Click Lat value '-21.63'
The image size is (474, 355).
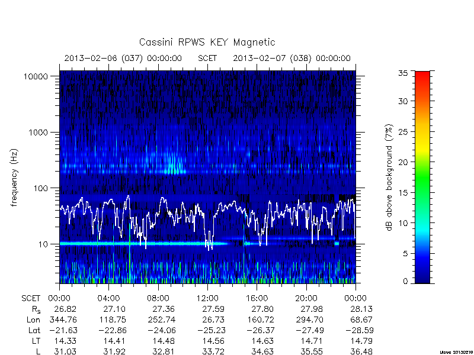pyautogui.click(x=63, y=331)
